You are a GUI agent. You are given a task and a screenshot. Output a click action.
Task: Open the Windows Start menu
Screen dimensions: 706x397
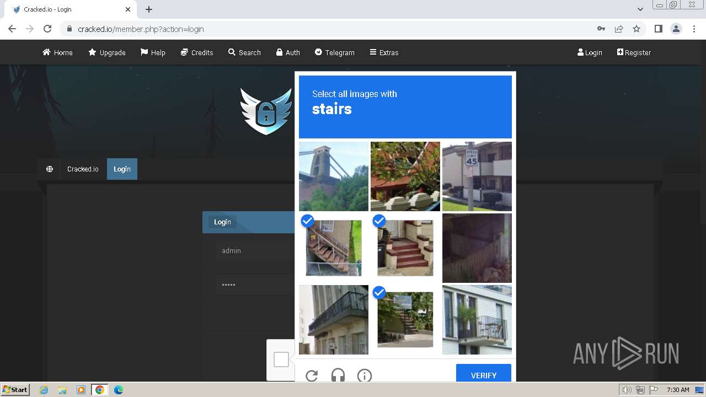coord(15,389)
